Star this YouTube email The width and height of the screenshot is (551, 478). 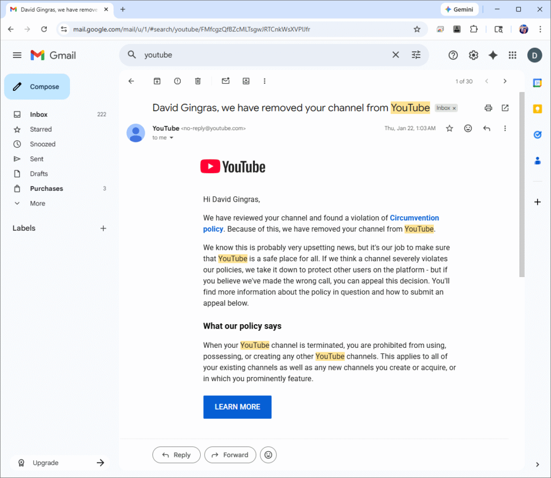450,129
